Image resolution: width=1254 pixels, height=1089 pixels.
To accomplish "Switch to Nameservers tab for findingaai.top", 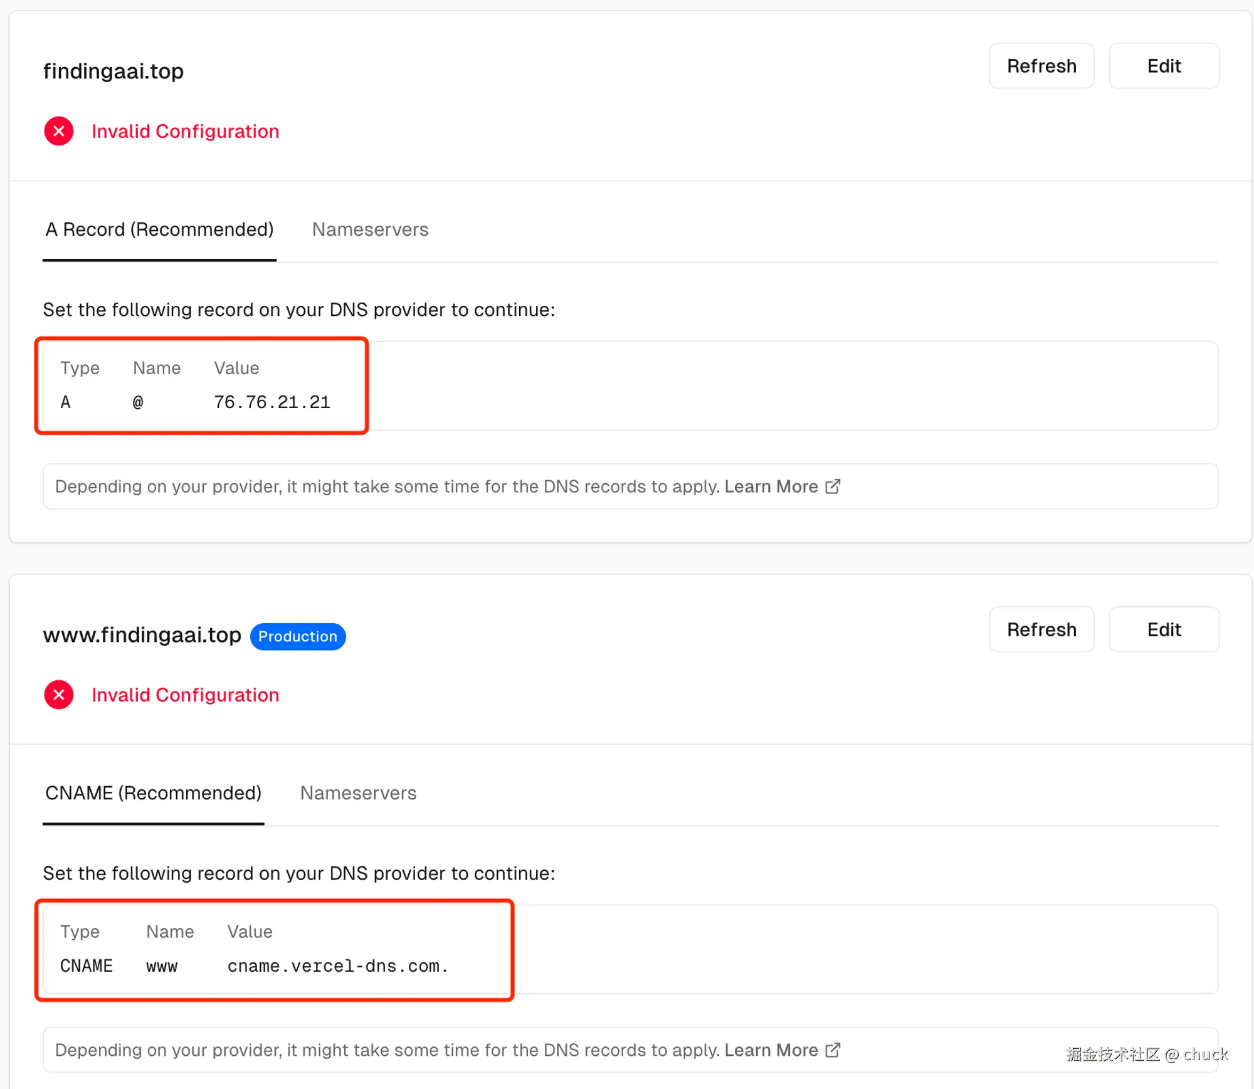I will click(370, 229).
